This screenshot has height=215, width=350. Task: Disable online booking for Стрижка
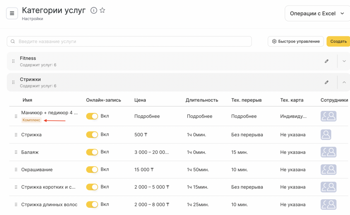click(92, 135)
